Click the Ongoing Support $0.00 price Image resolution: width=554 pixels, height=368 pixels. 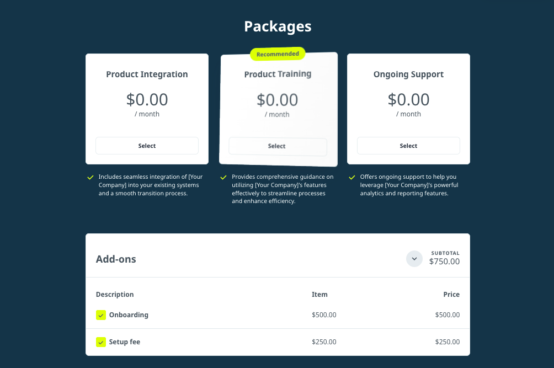[408, 100]
